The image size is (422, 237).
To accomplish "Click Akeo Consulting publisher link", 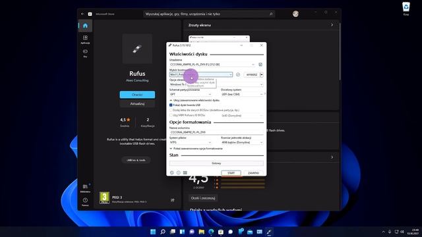I will 137,80.
